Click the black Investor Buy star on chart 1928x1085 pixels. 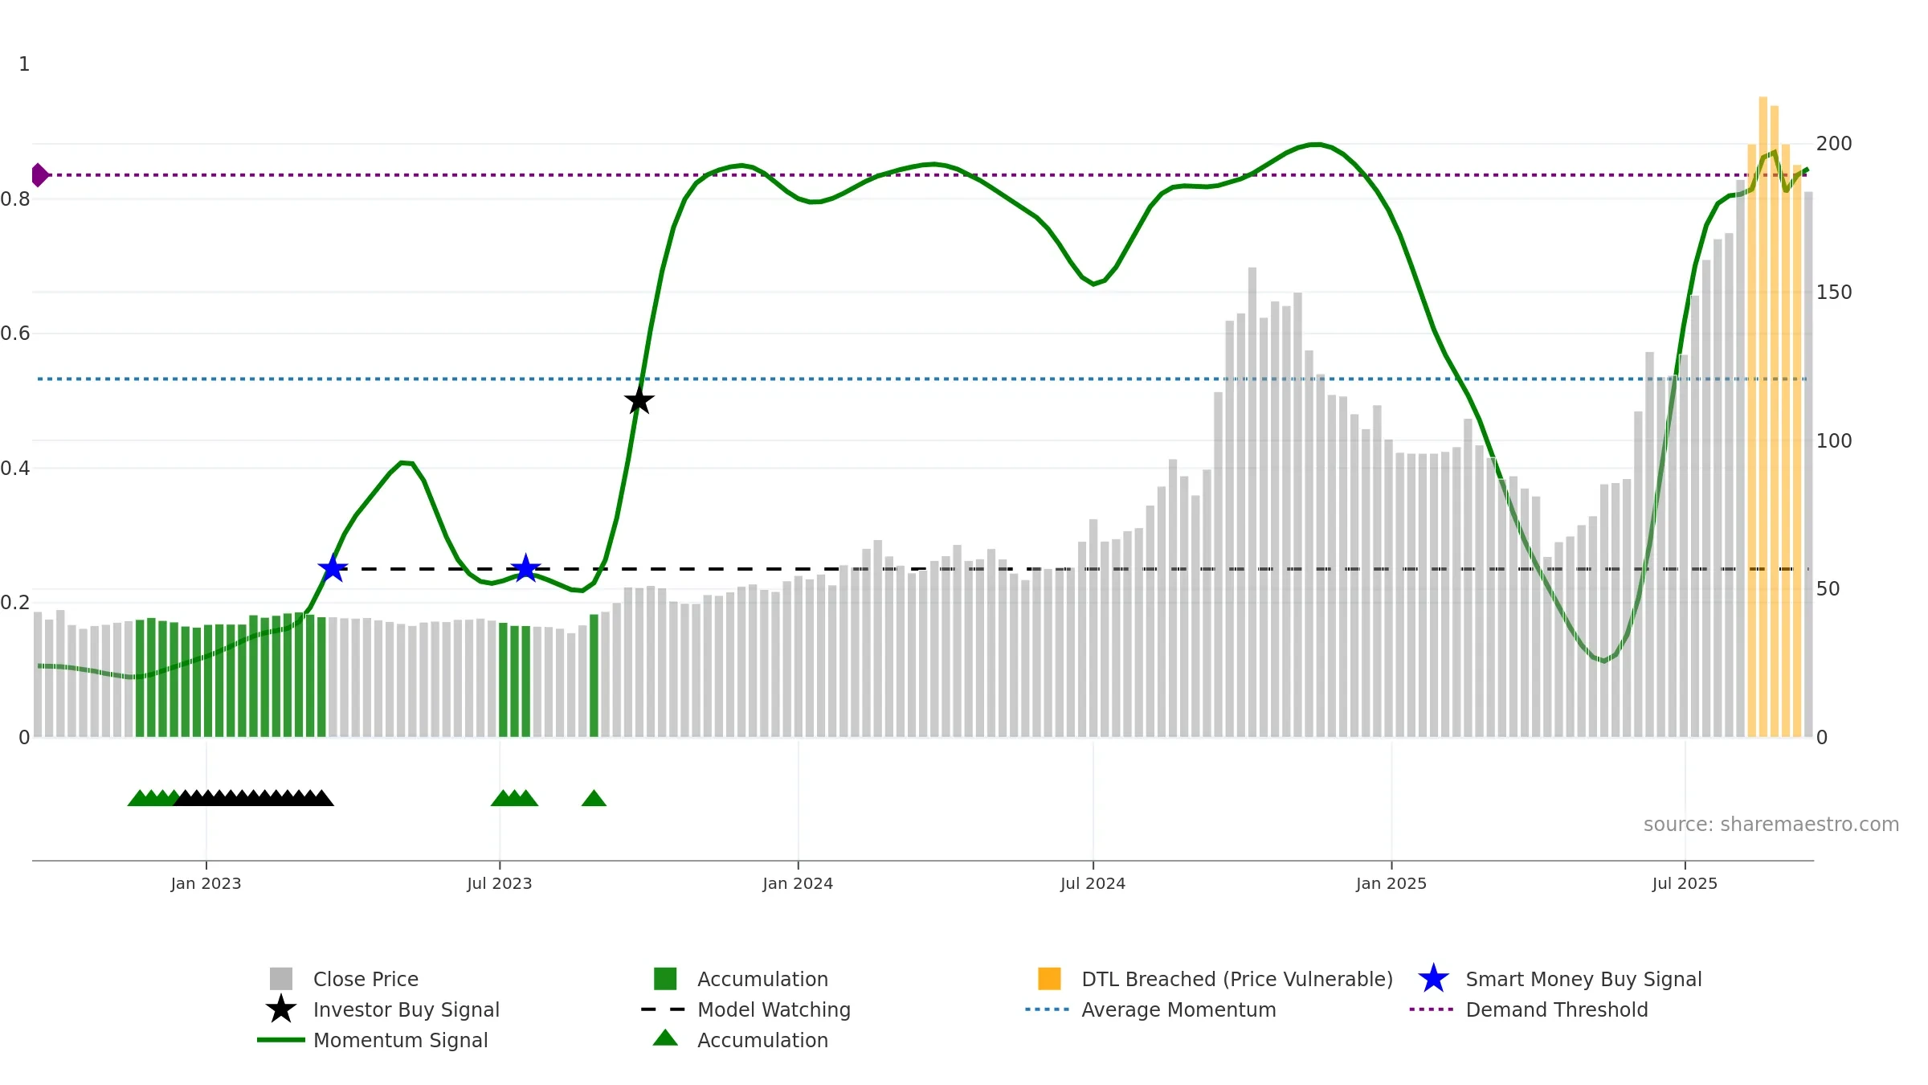click(639, 400)
